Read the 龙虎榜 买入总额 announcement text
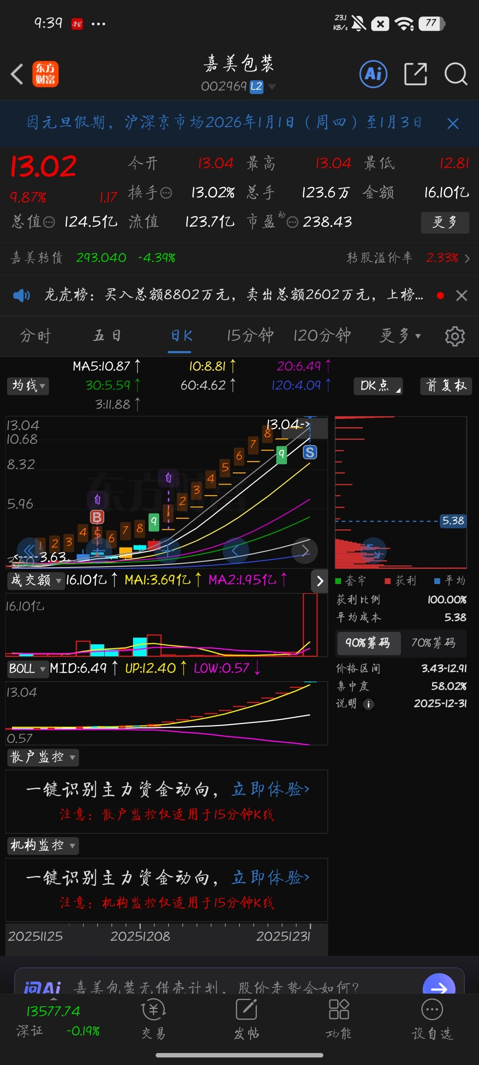 coord(233,295)
